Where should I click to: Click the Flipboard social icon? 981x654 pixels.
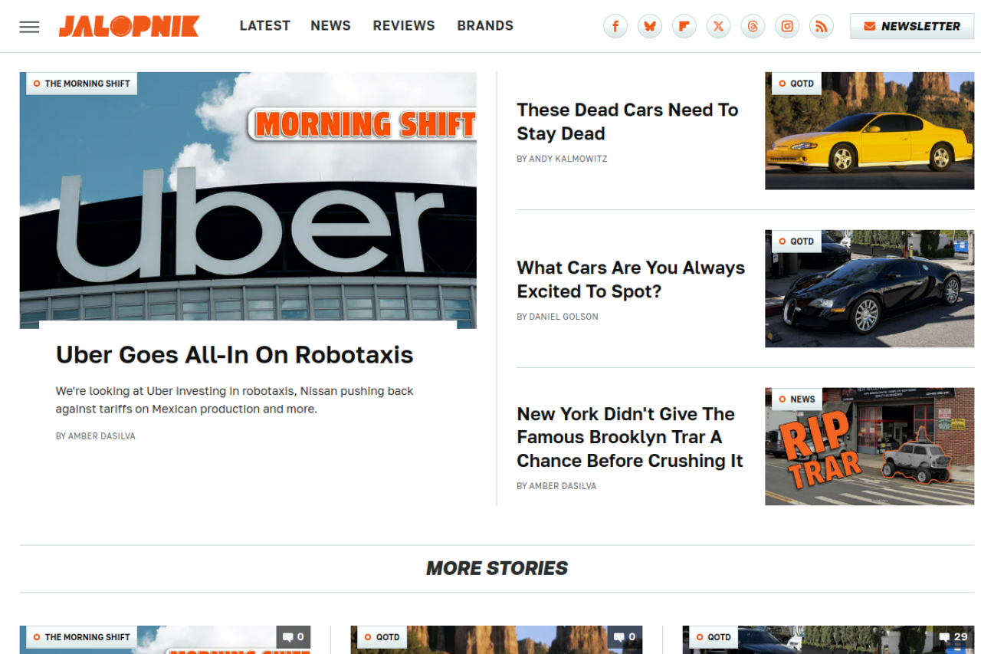[x=684, y=27]
